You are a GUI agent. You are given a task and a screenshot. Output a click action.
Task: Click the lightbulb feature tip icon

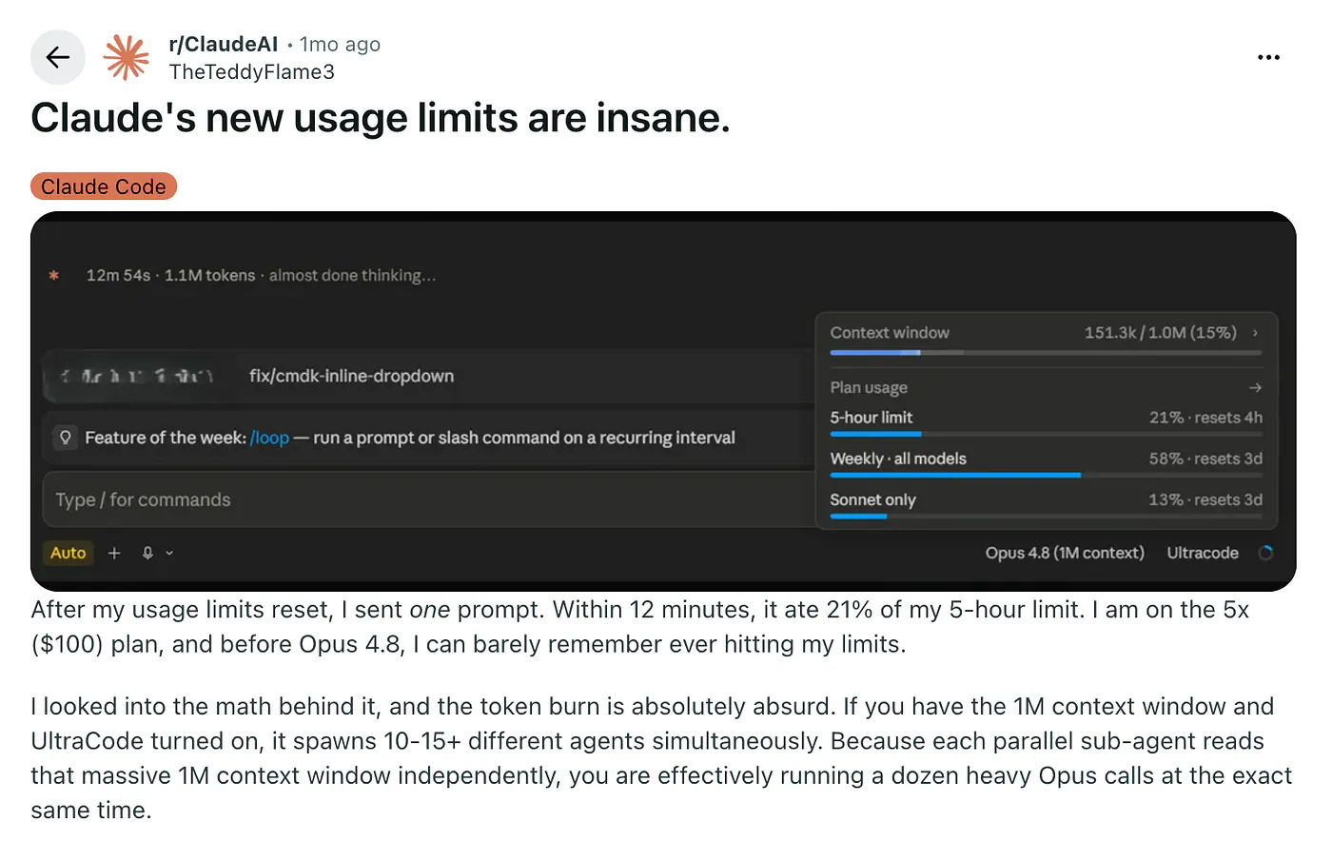[x=66, y=438]
